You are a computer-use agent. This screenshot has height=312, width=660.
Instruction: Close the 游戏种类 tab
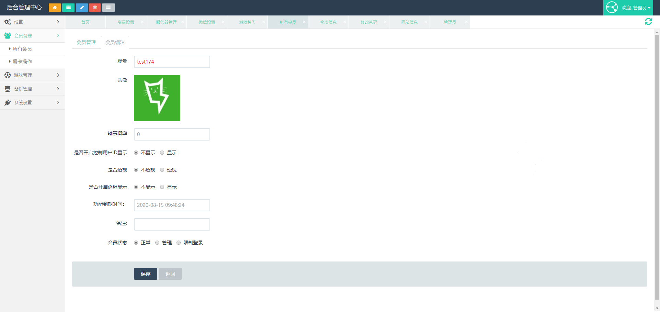263,22
